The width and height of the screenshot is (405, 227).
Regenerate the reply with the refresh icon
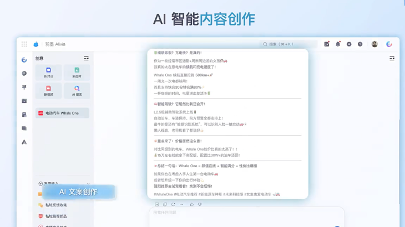pos(173,204)
